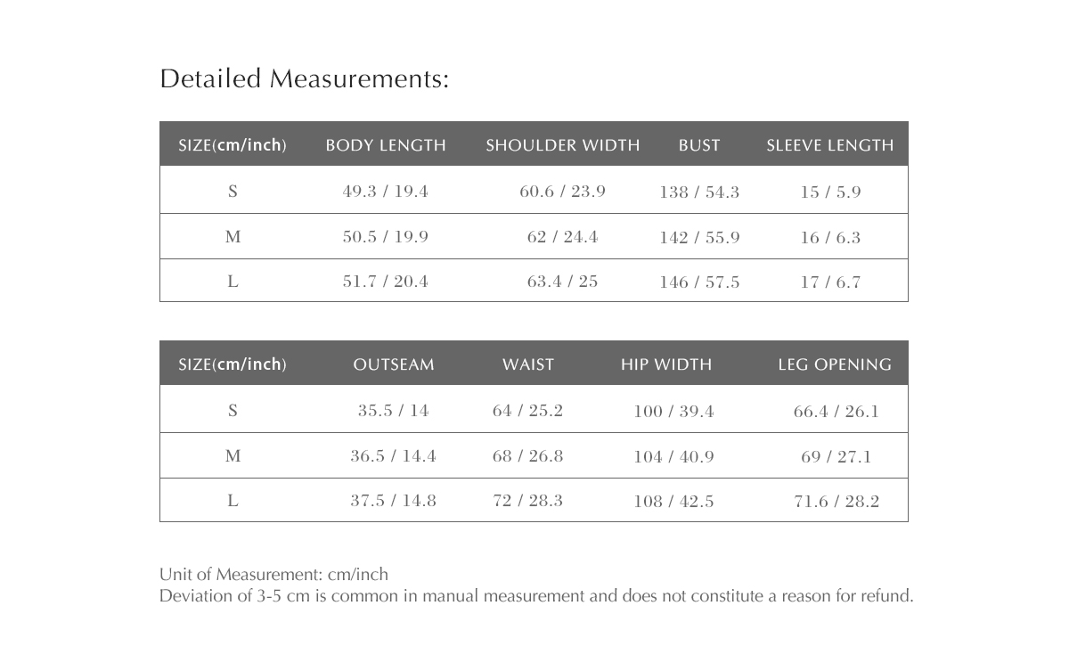Click the Detailed Measurements heading
This screenshot has height=671, width=1069.
pyautogui.click(x=305, y=79)
